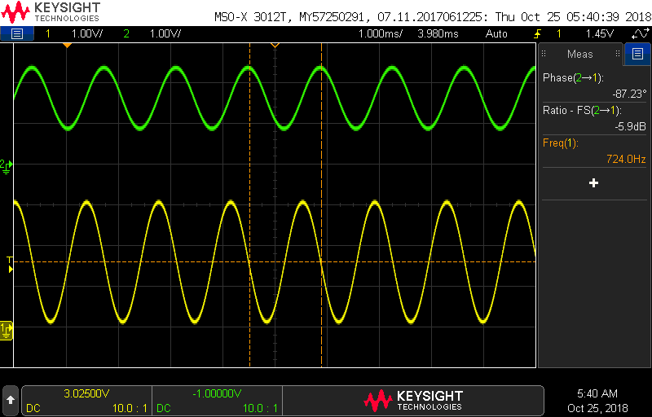Click the hollow time reference marker

[x=275, y=46]
